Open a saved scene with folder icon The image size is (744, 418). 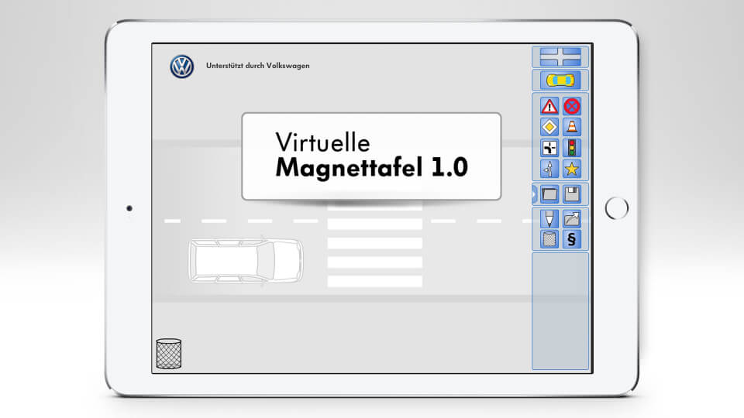click(549, 194)
